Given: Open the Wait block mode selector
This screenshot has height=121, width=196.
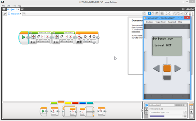Looking at the screenshot, I should (x=79, y=42).
